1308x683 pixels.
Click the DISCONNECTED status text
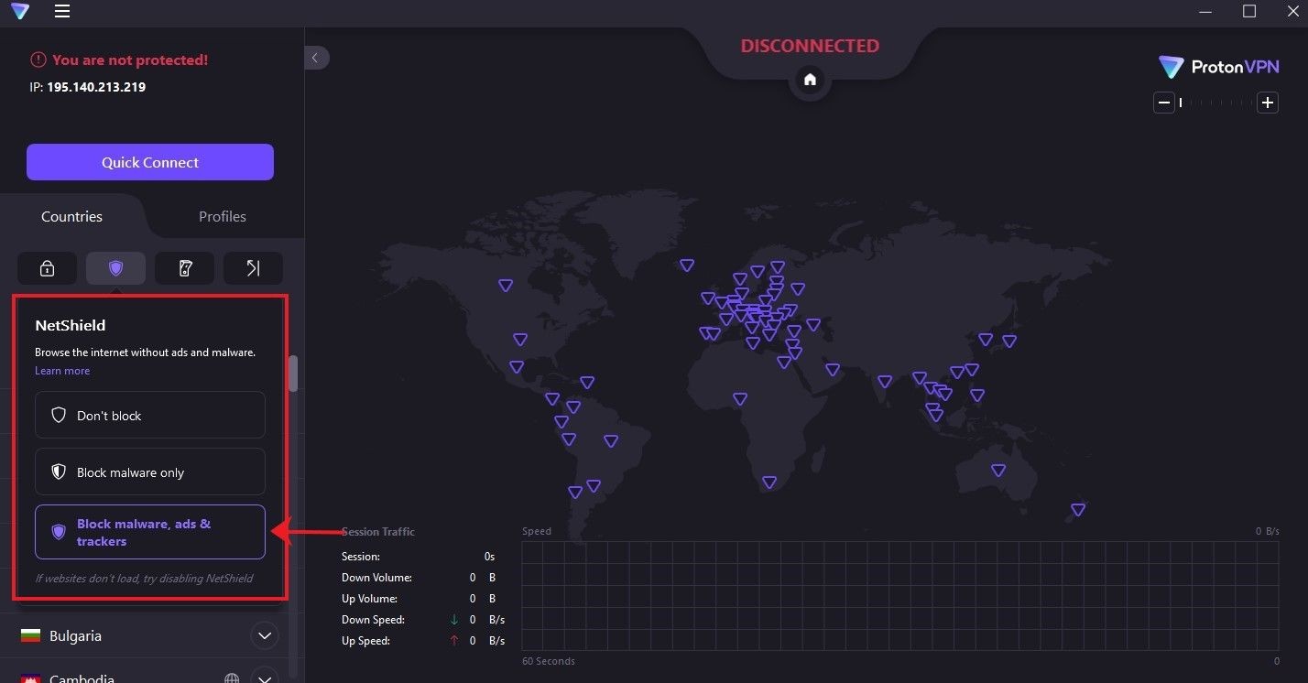810,46
